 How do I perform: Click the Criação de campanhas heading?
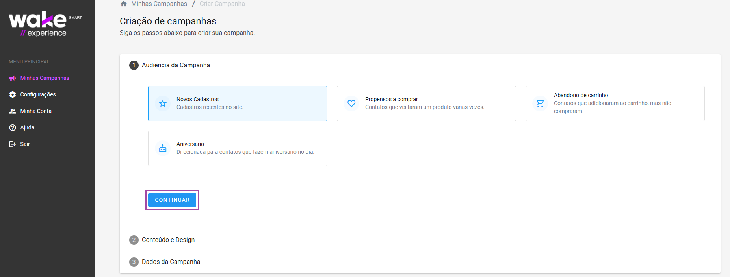168,21
